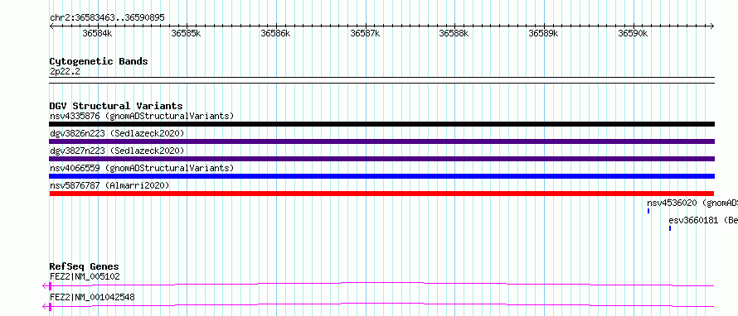Viewport: 738px width, 316px height.
Task: Click the black nsv4335876 variant bar
Action: pyautogui.click(x=381, y=124)
